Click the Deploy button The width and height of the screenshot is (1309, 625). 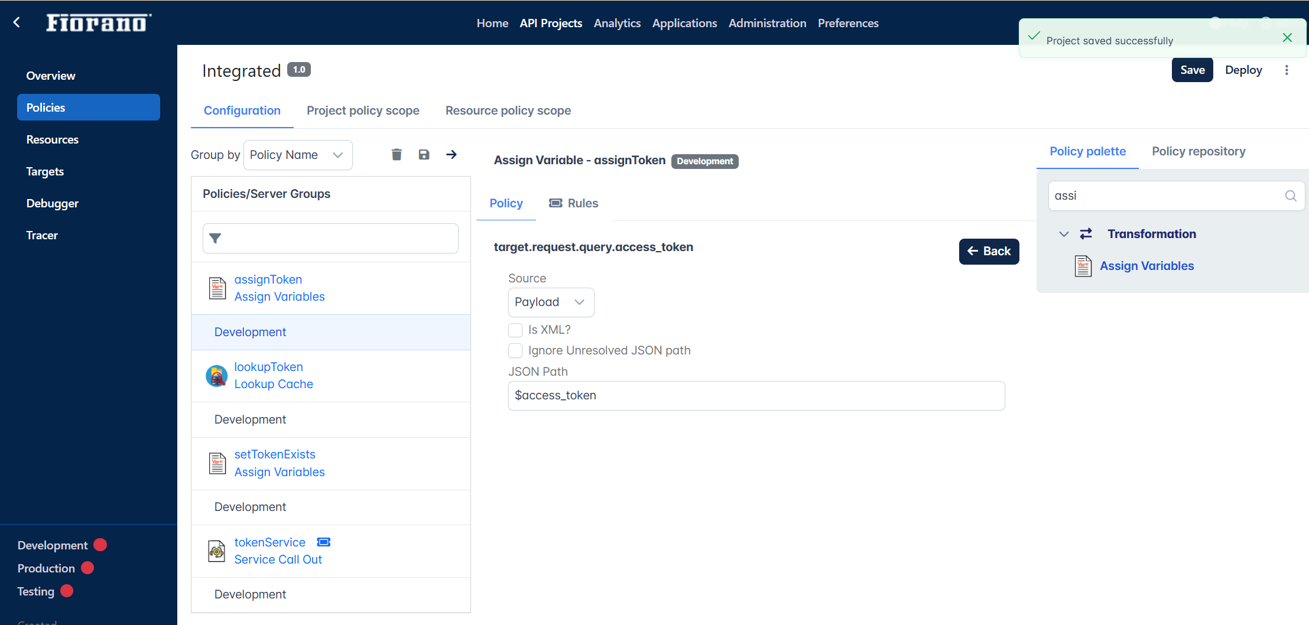[1243, 70]
